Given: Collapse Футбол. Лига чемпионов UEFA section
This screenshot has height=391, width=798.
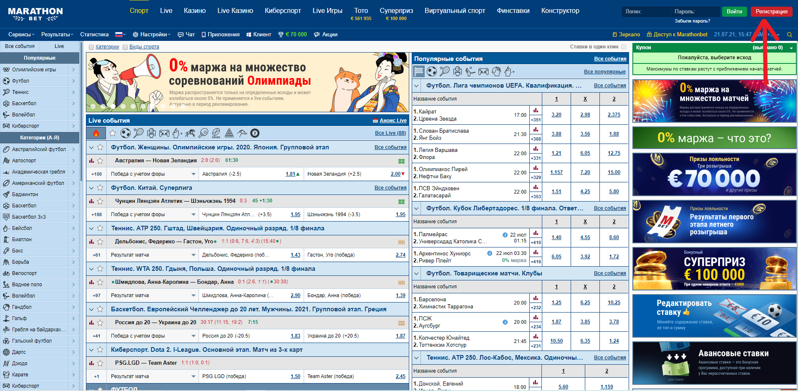Looking at the screenshot, I should (x=416, y=86).
